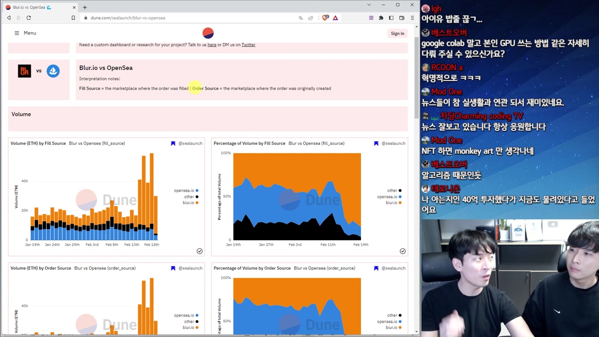The image size is (599, 337).
Task: Click bookmark icon on Percentage by Order Source chart
Action: (x=376, y=268)
